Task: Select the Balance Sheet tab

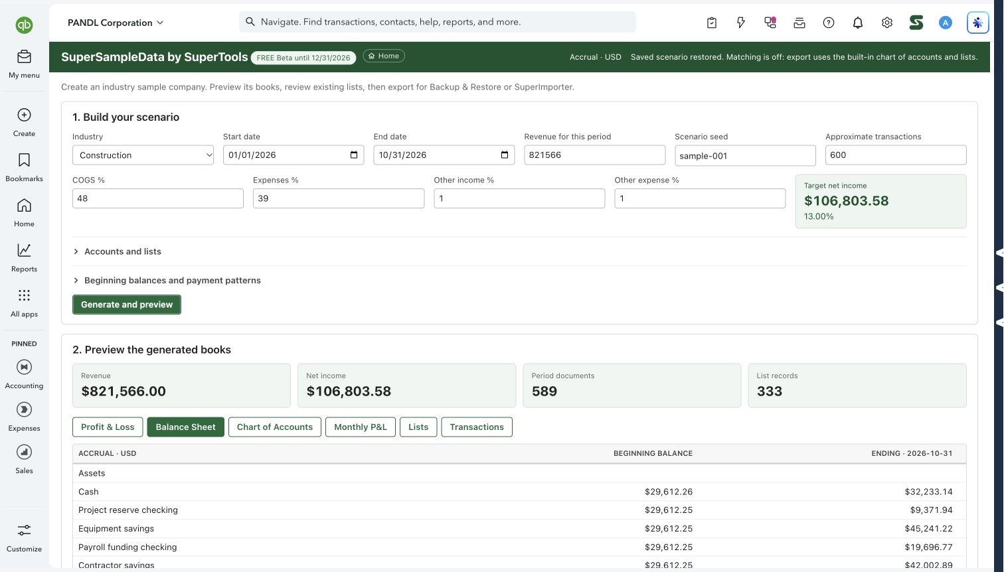Action: tap(185, 427)
